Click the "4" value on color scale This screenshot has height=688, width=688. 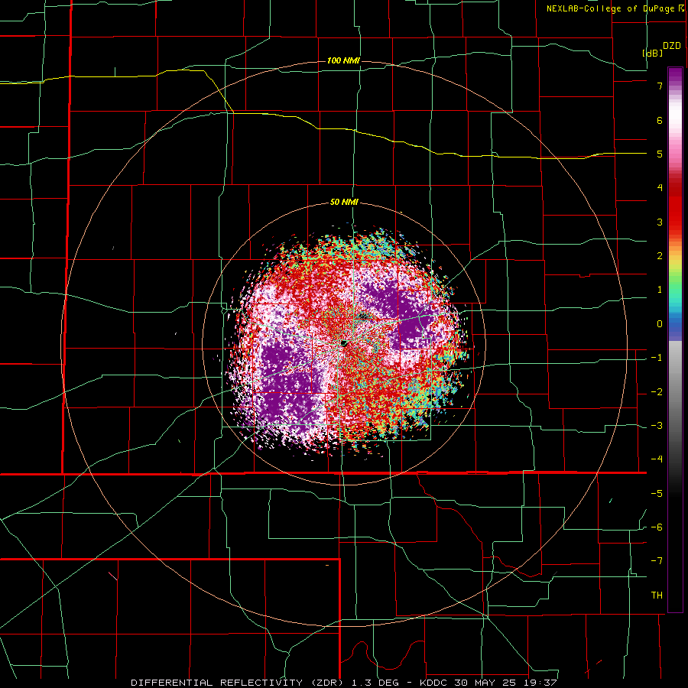click(x=660, y=188)
